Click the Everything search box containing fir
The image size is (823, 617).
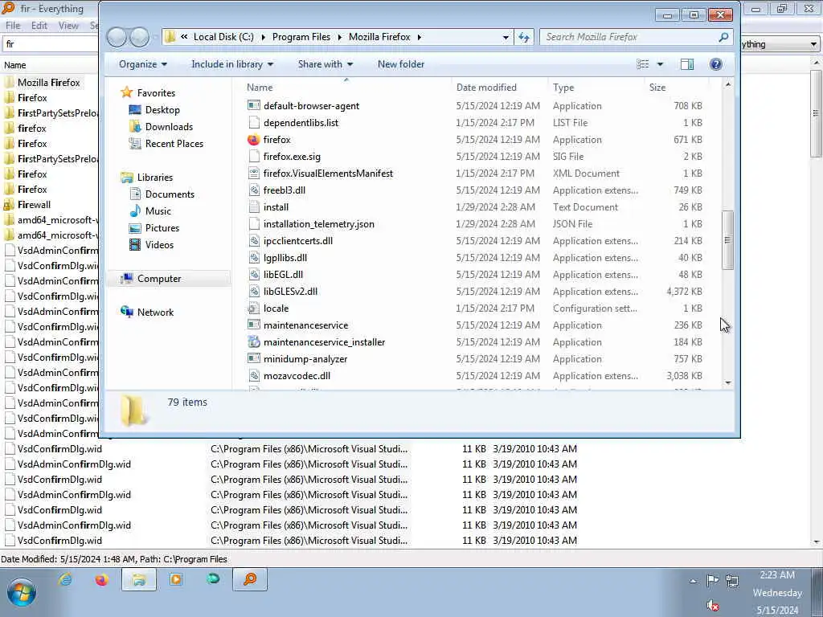coord(51,44)
